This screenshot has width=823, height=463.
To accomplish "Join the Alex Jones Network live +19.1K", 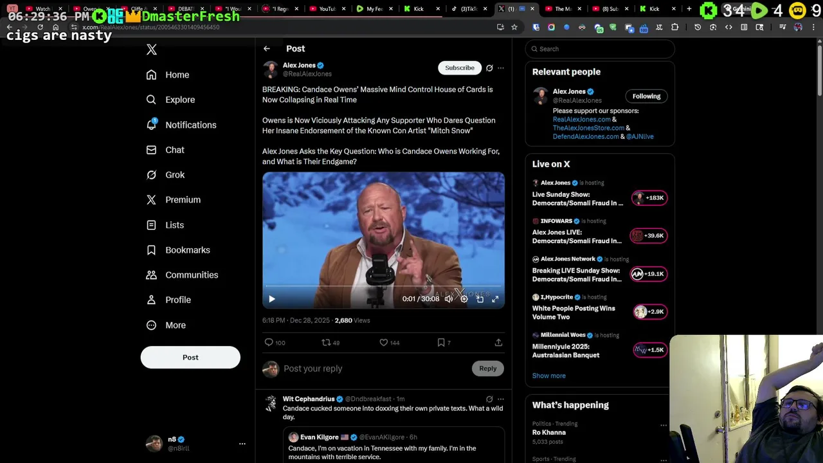I will click(x=649, y=274).
